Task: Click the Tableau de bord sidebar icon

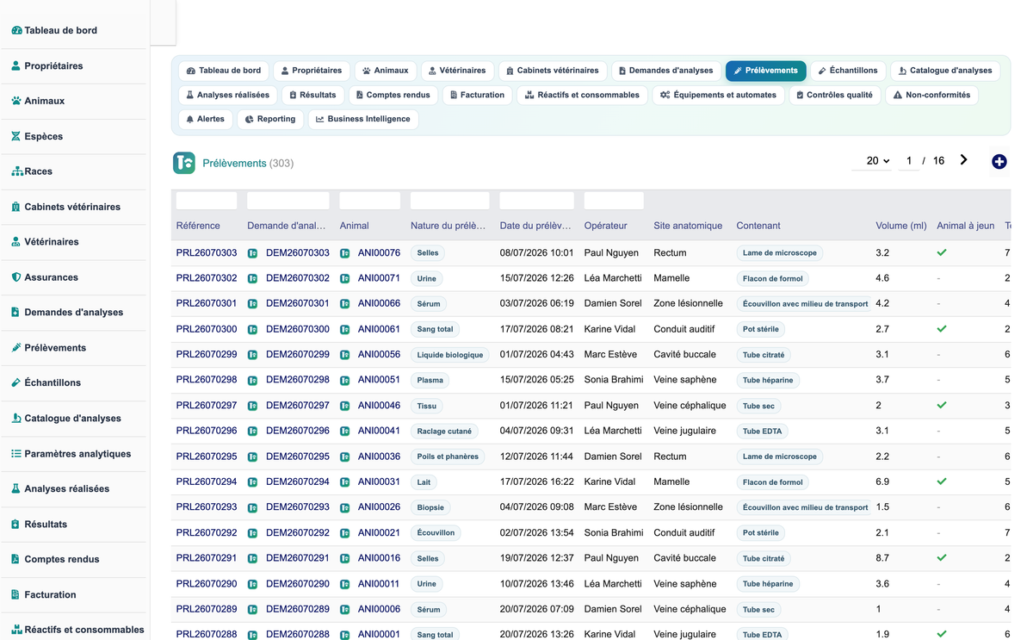Action: click(16, 30)
